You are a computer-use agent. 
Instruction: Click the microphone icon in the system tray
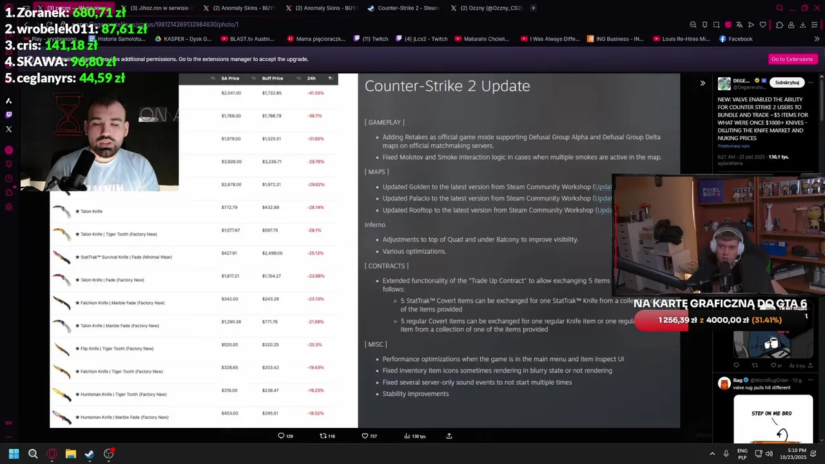(726, 454)
